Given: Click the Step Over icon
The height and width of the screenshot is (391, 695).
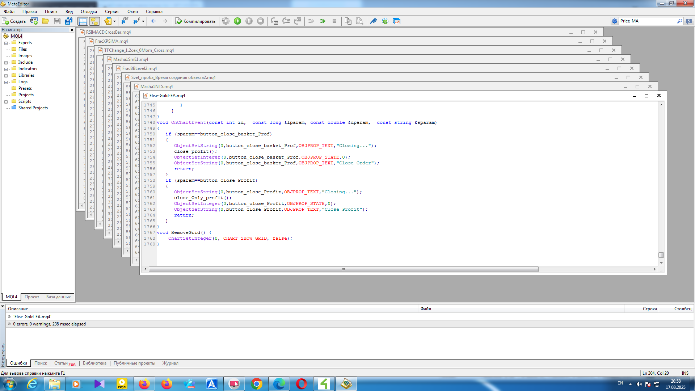Looking at the screenshot, I should pyautogui.click(x=286, y=21).
